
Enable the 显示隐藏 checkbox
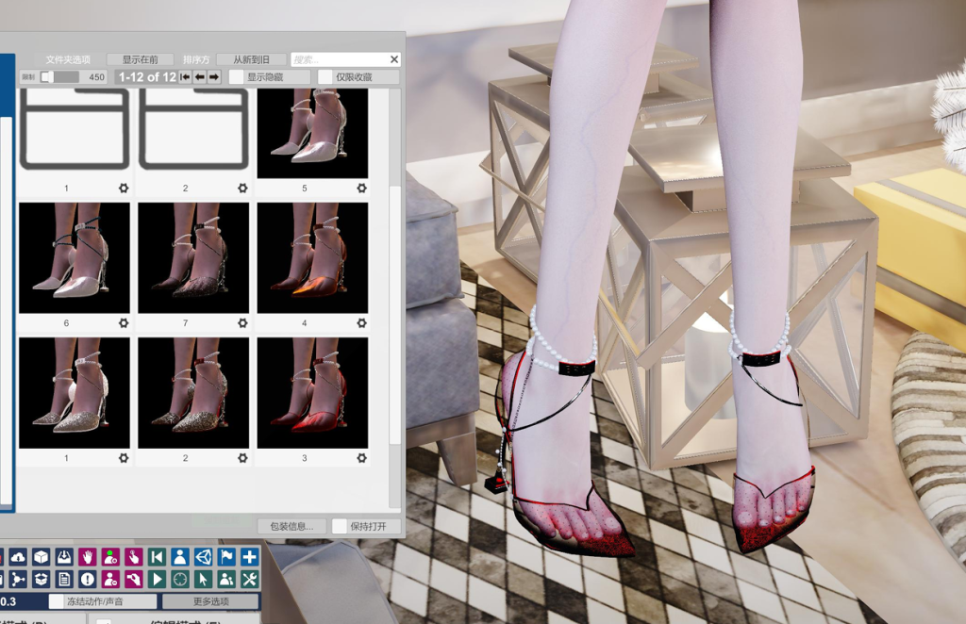[x=237, y=77]
